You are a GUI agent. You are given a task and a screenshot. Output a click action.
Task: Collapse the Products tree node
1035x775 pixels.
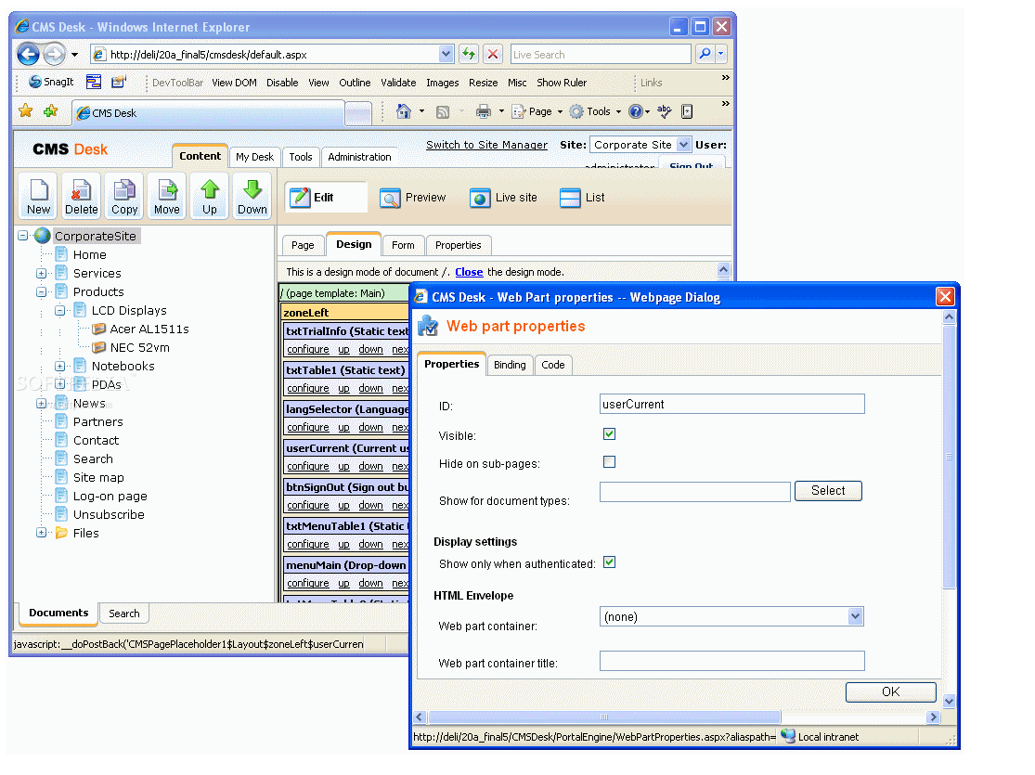coord(41,291)
